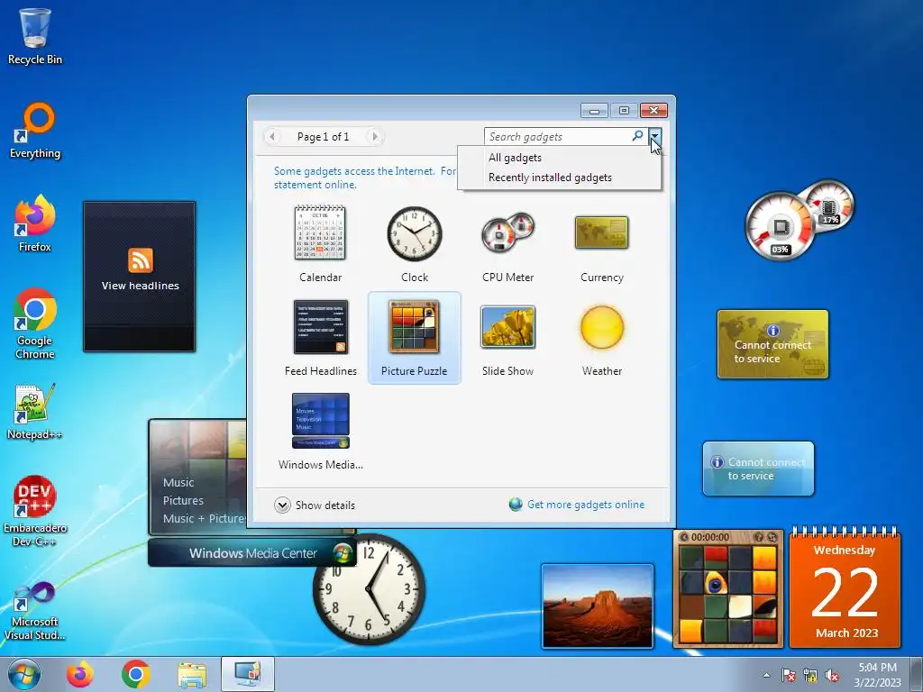Open Embarcadero Dev-C++ shortcut

pos(35,511)
